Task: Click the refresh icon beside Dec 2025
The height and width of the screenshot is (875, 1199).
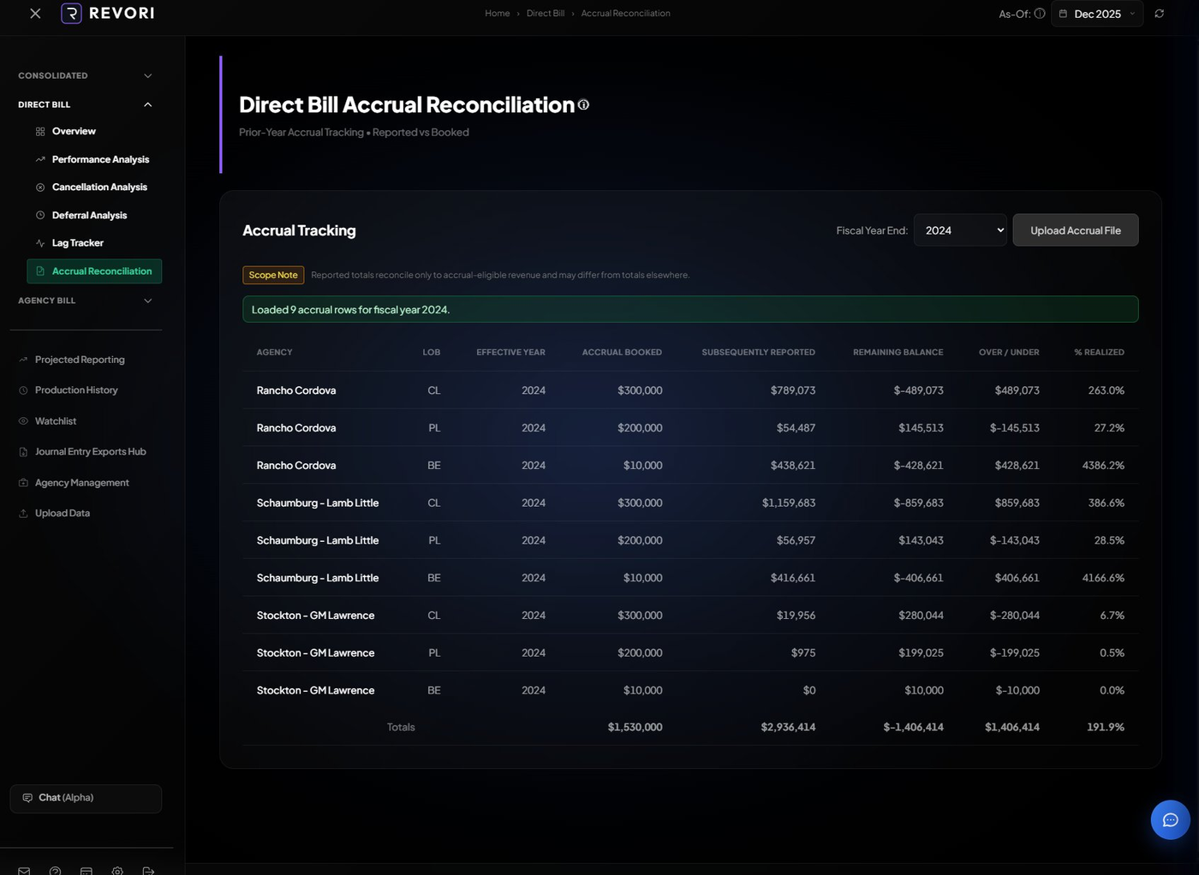Action: click(1160, 14)
